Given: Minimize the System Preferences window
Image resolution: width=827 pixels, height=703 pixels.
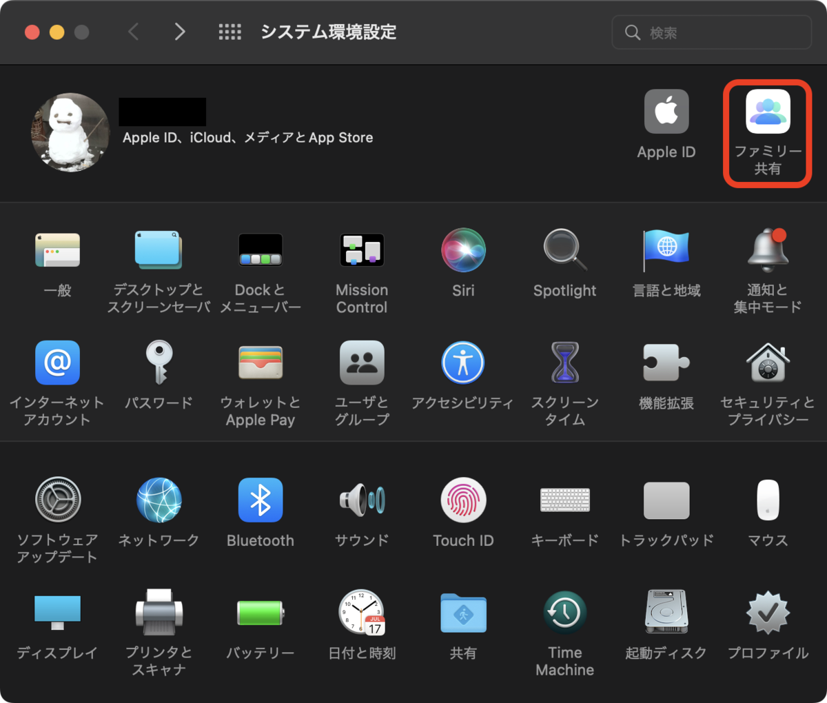Looking at the screenshot, I should coord(57,32).
